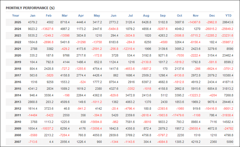Select the 2025 year row label
This screenshot has width=240, height=147.
(18, 22)
